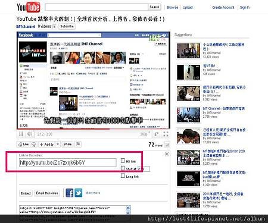The image size is (268, 223).
Task: Click the Subscribe button
Action: [x=67, y=26]
